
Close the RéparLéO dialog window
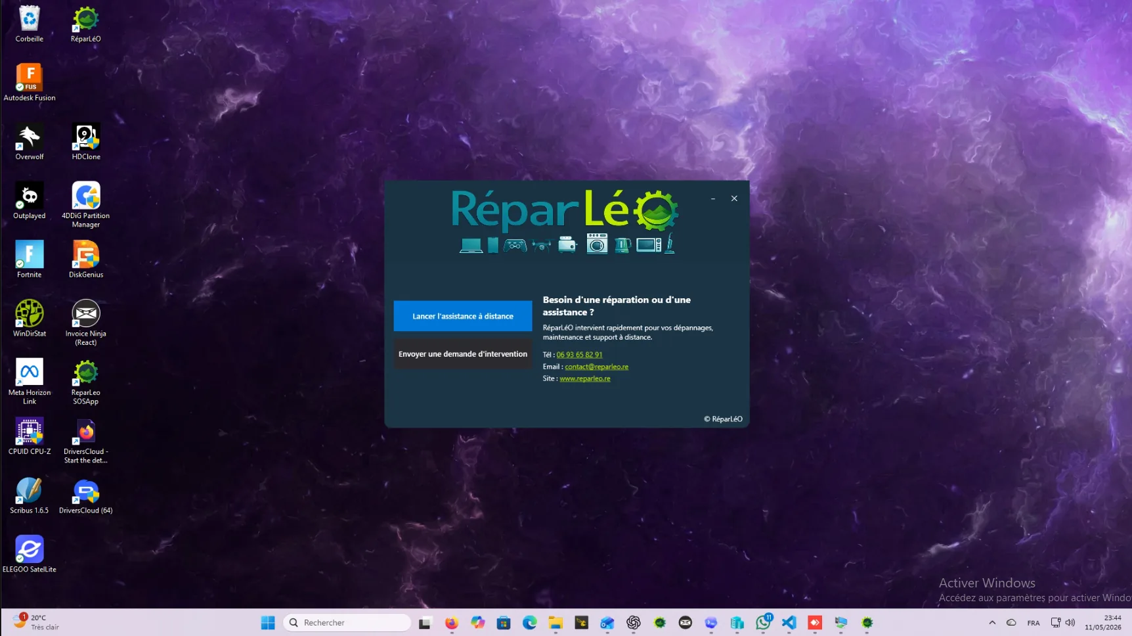coord(734,198)
